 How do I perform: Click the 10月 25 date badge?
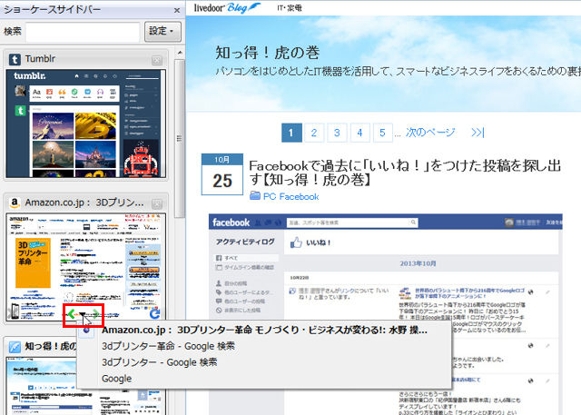click(x=222, y=174)
